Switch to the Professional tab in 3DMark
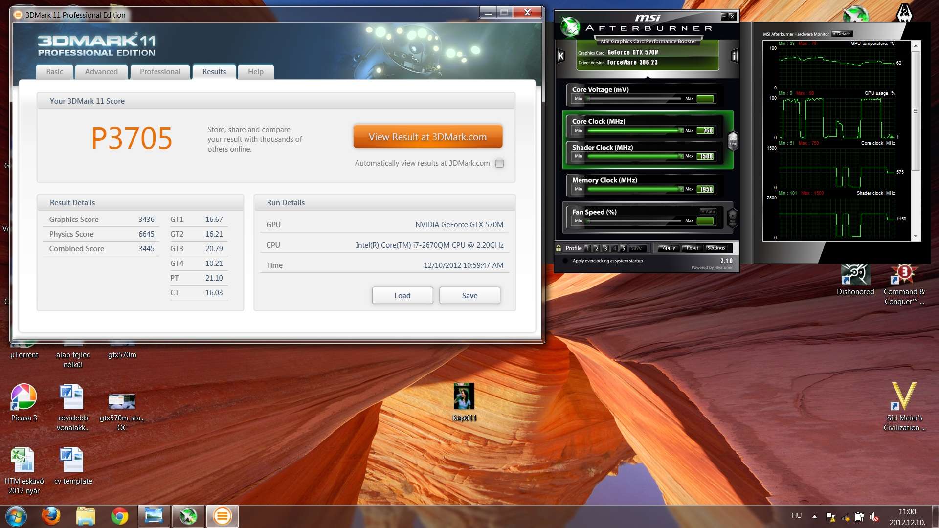The height and width of the screenshot is (528, 939). 160,72
